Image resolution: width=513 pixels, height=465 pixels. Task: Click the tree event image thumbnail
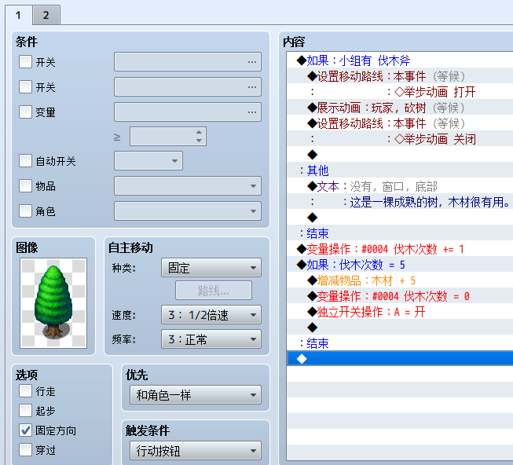pos(53,303)
